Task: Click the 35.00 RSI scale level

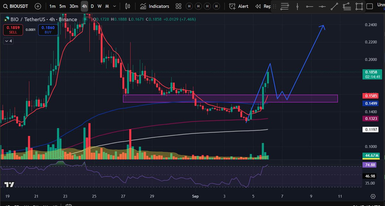Action: [370, 183]
